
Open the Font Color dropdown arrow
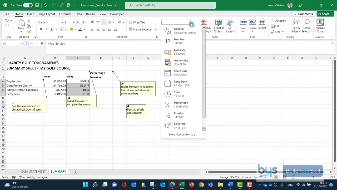coord(84,30)
